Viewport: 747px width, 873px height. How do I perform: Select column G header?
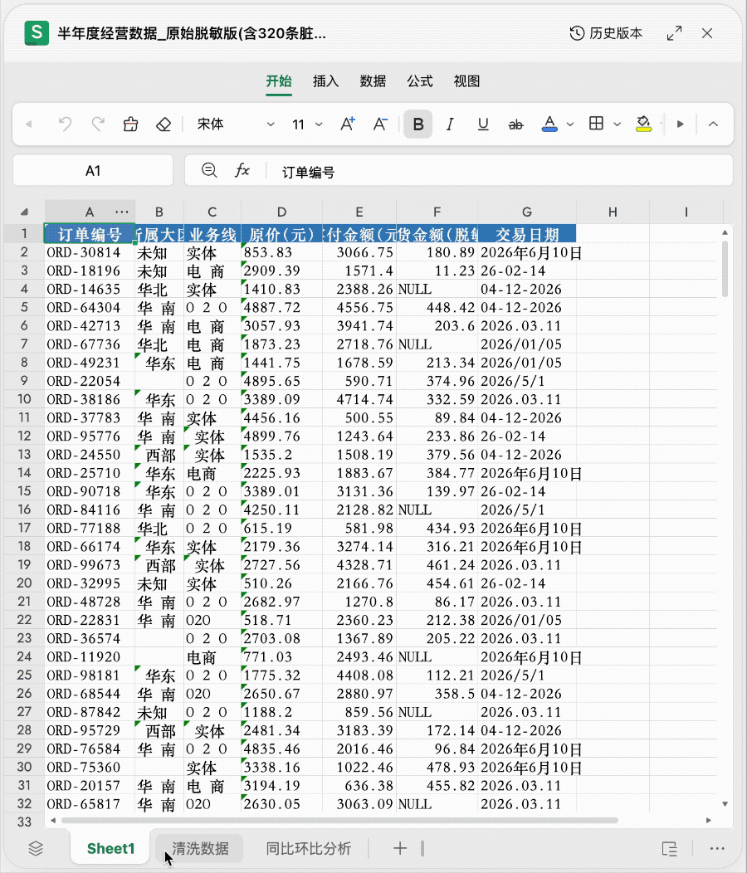pyautogui.click(x=526, y=212)
